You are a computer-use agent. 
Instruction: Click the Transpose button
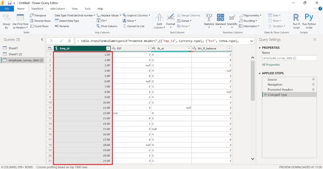[x=38, y=15]
